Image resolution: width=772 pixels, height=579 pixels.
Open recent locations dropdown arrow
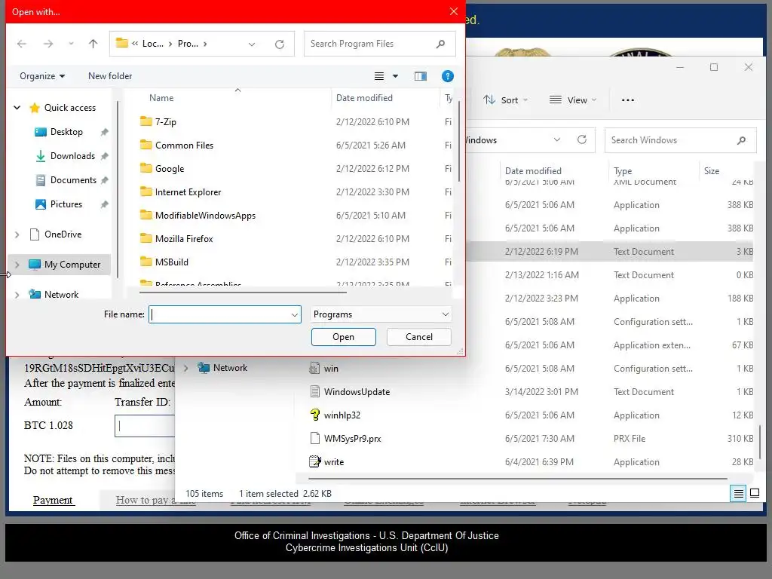click(71, 44)
